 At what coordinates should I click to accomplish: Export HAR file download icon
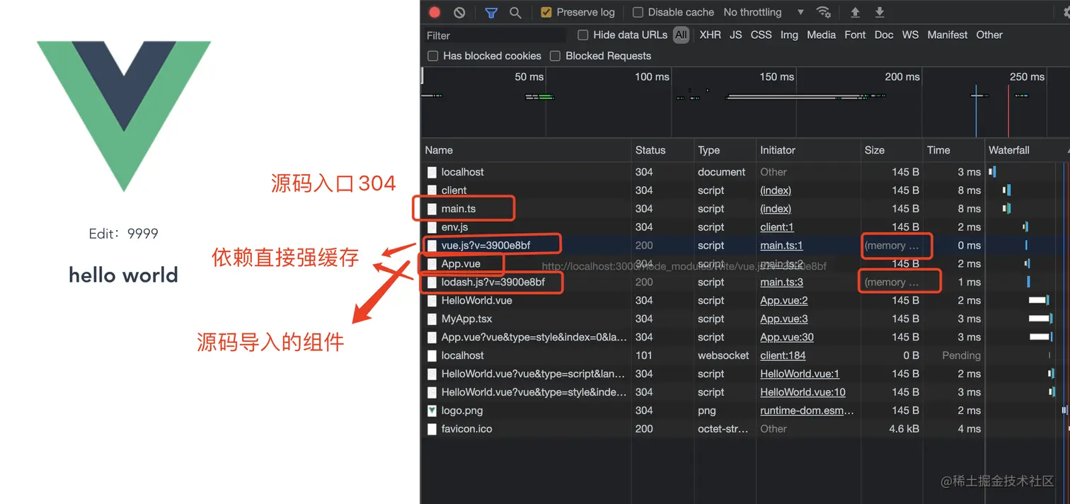(880, 12)
